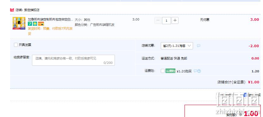263x117 pixels.
Task: Click the speech bubble icon after ¥1.20购买
Action: click(x=195, y=71)
